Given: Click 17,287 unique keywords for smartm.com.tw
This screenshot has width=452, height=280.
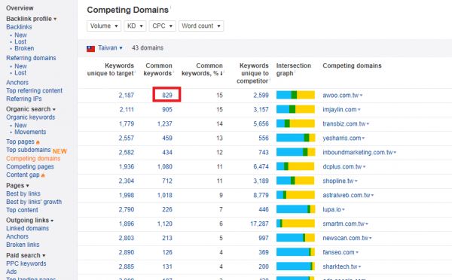Looking at the screenshot, I should pyautogui.click(x=259, y=224).
